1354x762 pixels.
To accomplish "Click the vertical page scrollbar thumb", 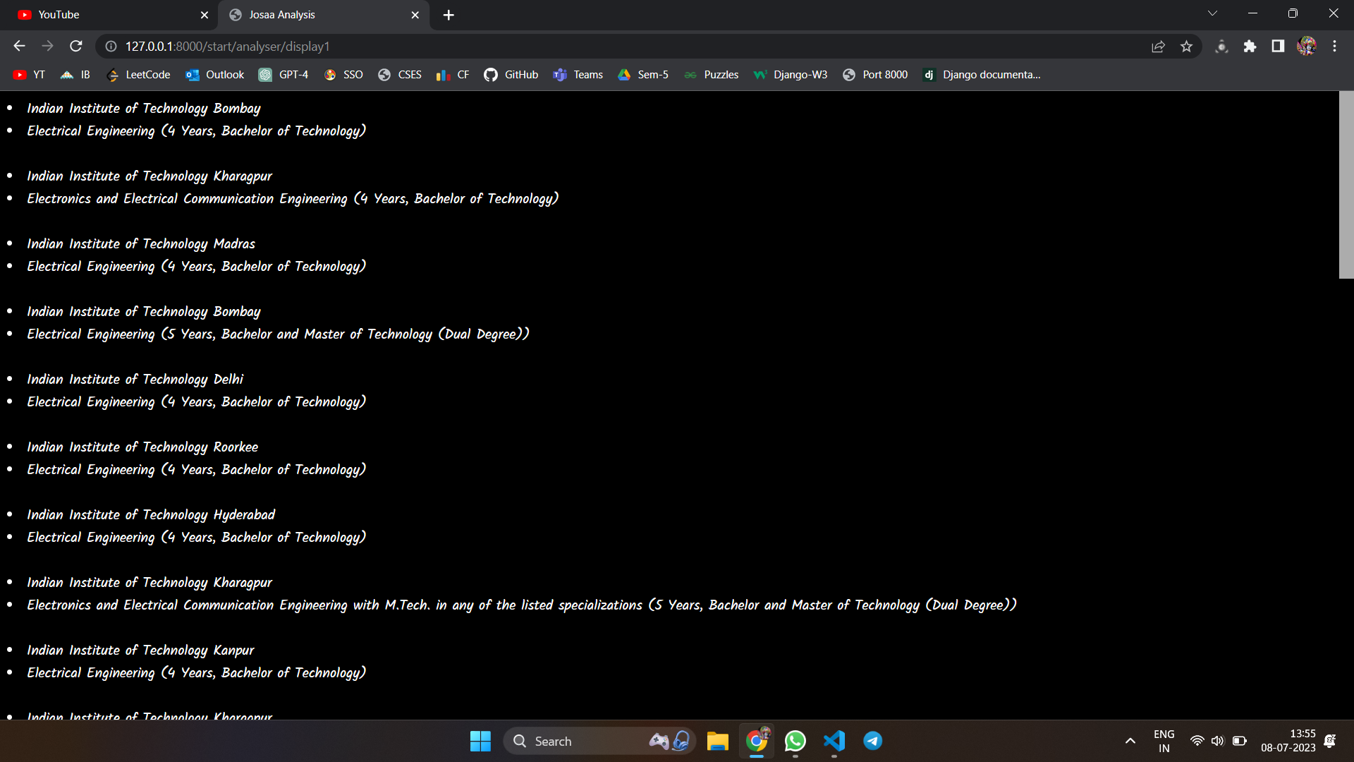I will click(1346, 185).
